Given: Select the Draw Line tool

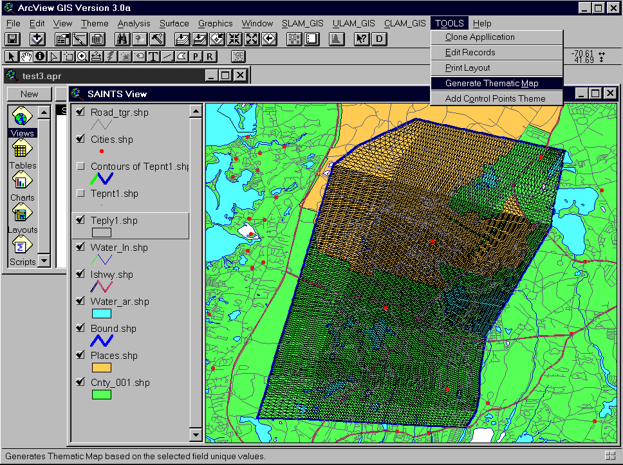Looking at the screenshot, I should 167,57.
